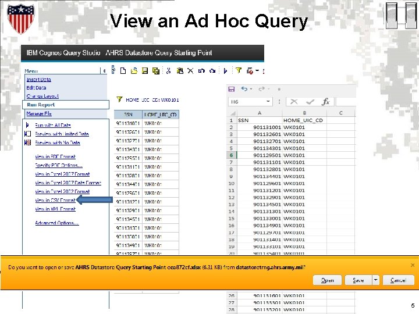The image size is (419, 314).
Task: Click the Excel Redo arrow
Action: (x=261, y=88)
